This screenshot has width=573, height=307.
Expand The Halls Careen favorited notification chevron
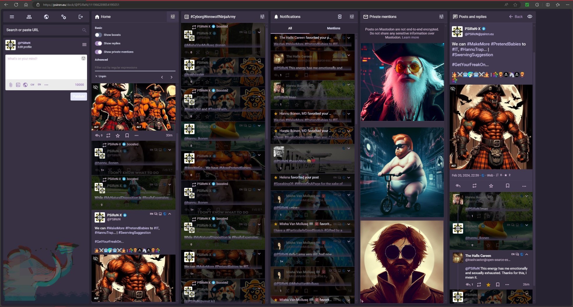click(349, 38)
